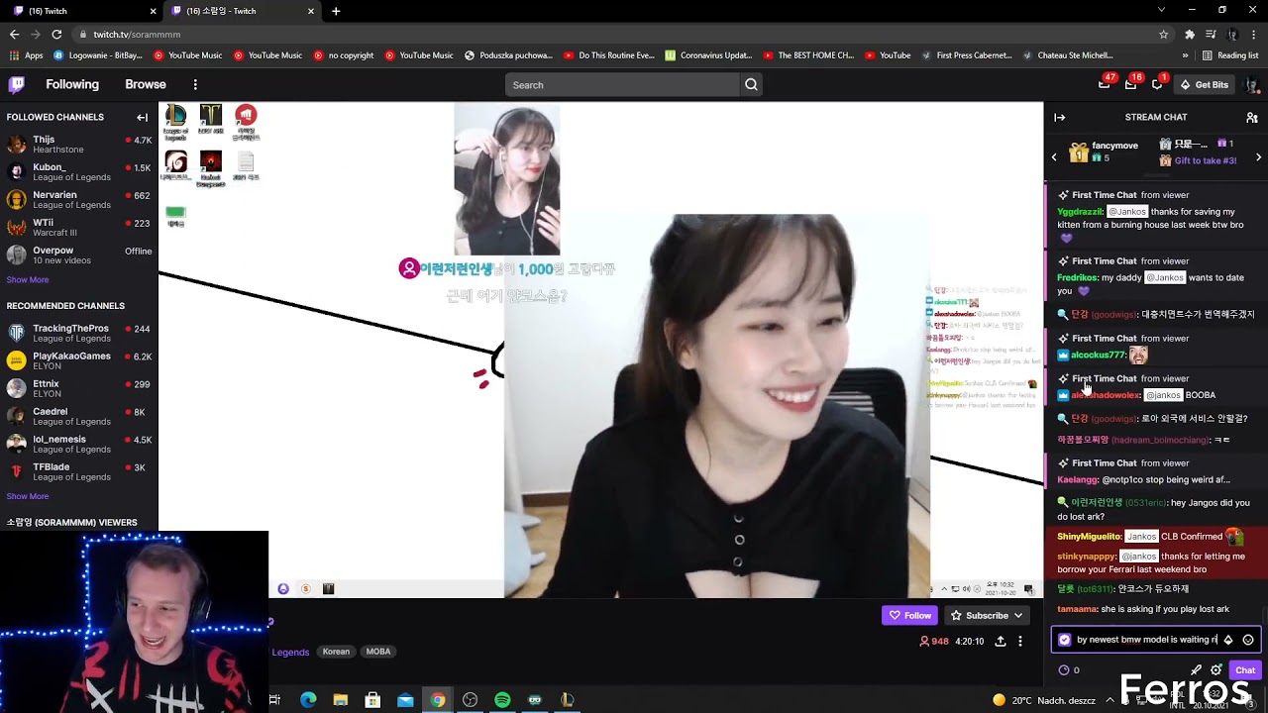Click the Bits icon in chat input
Viewport: 1268px width, 713px height.
tap(1228, 640)
